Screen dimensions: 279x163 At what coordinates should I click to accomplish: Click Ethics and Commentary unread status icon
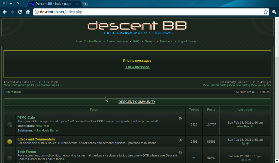10,142
